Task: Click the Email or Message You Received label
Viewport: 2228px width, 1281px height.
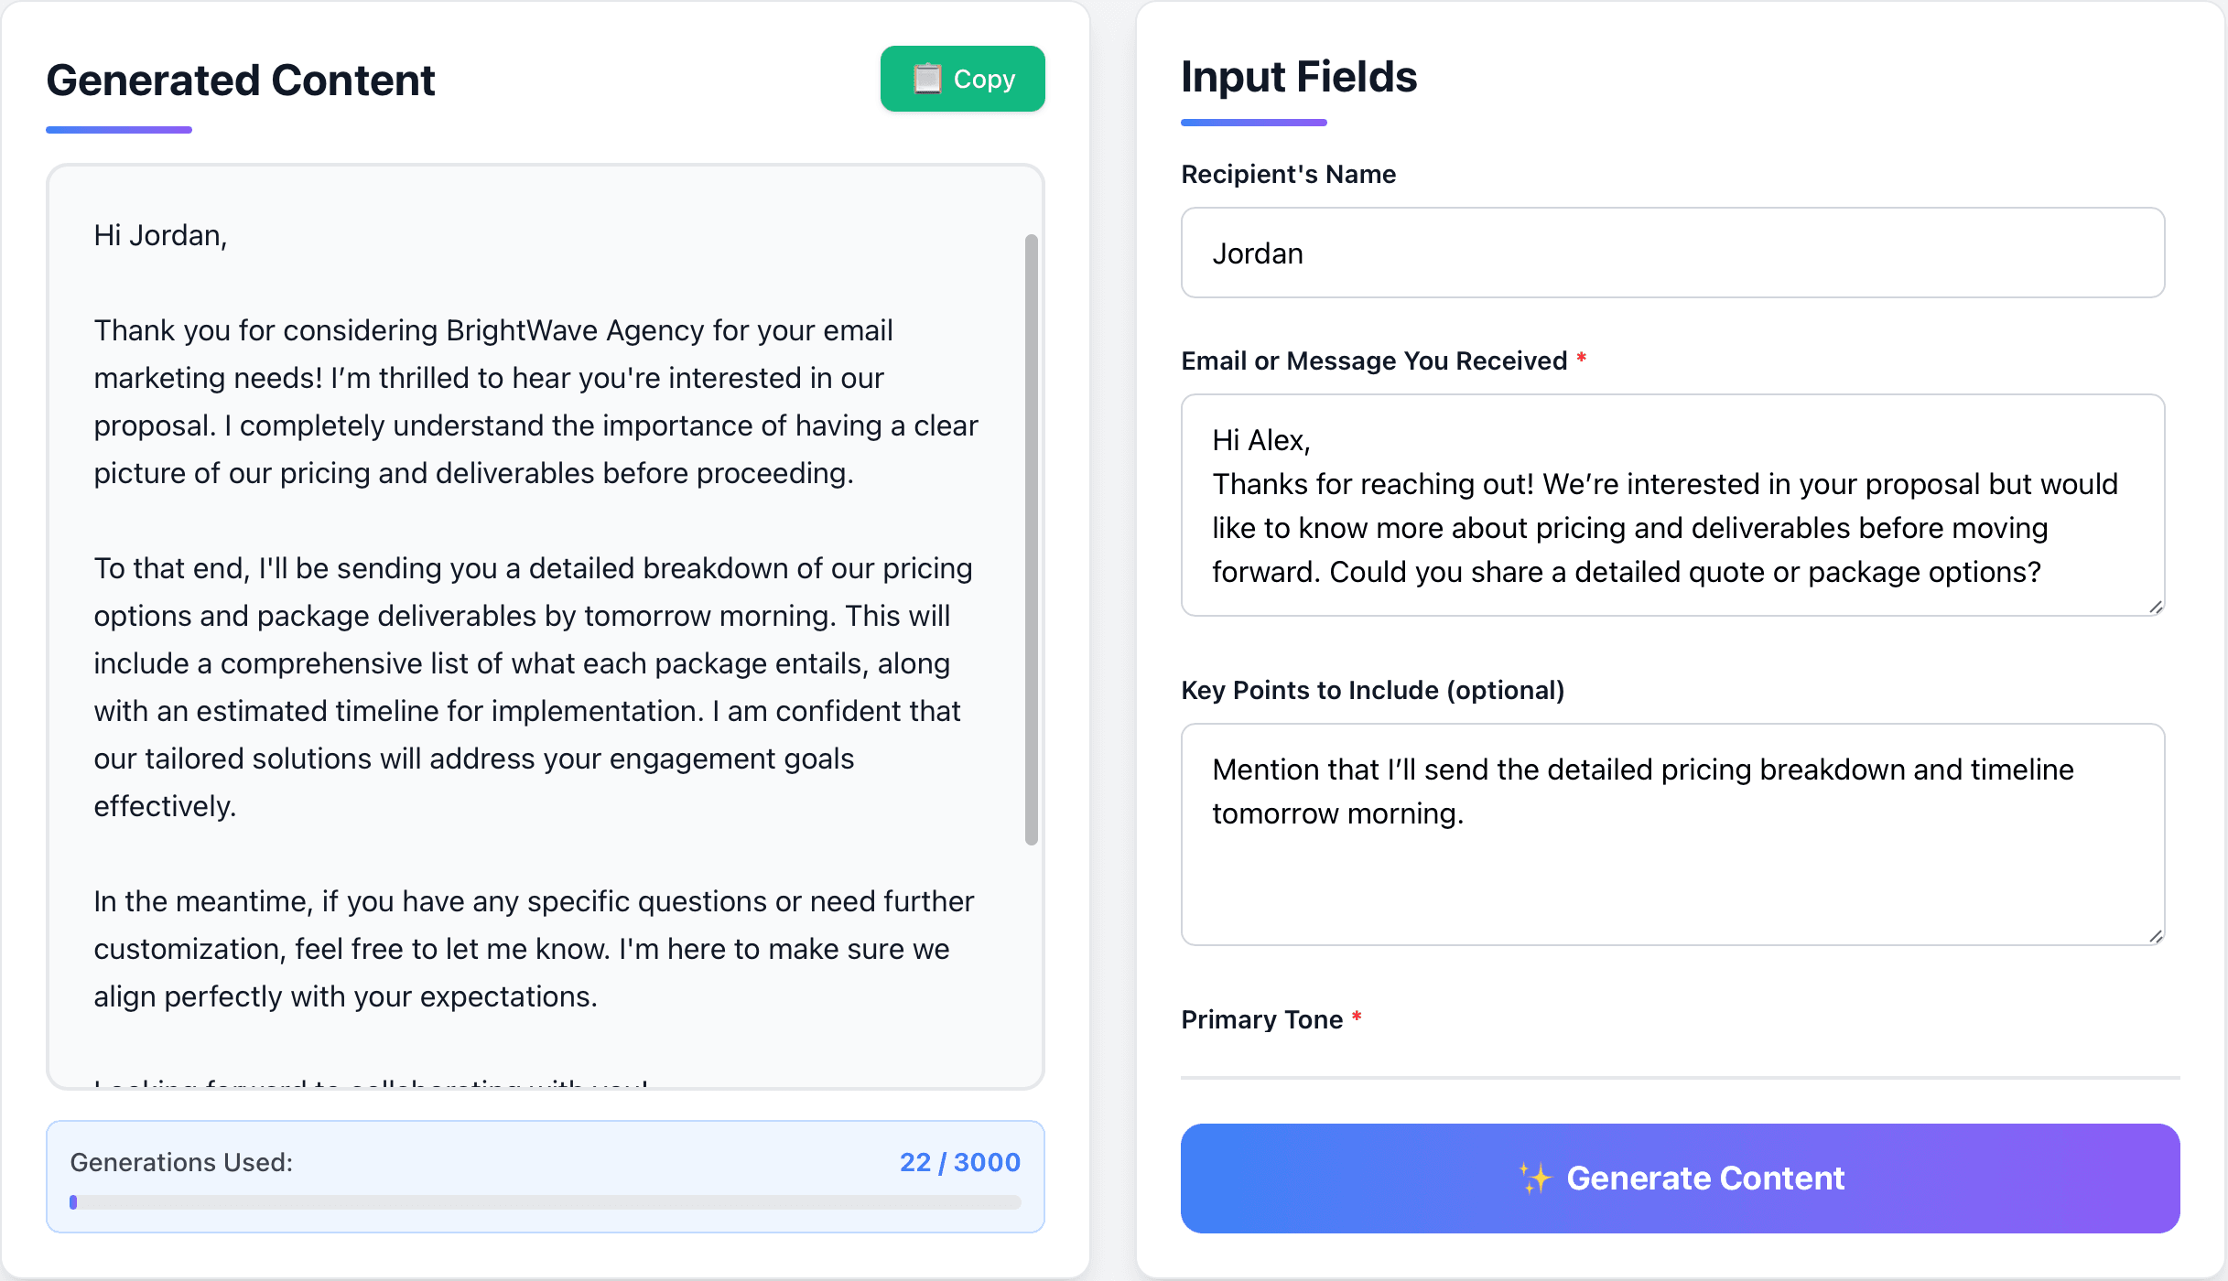Action: (1374, 361)
